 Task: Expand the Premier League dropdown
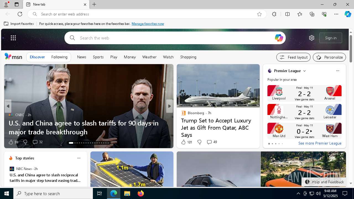pos(304,71)
